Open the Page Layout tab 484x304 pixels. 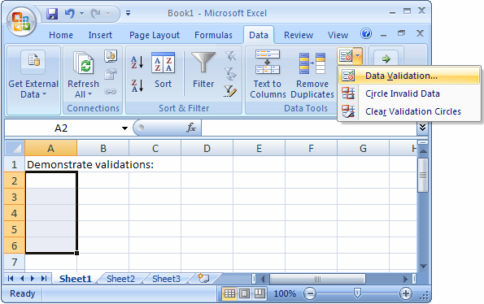click(x=155, y=35)
